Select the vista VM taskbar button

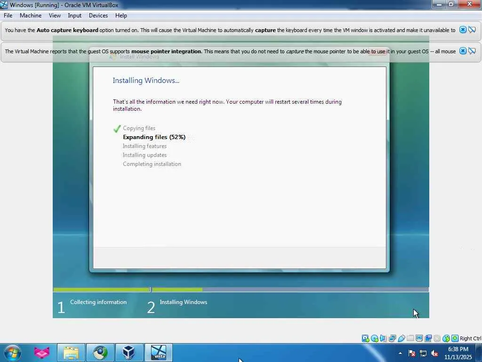[x=159, y=353]
